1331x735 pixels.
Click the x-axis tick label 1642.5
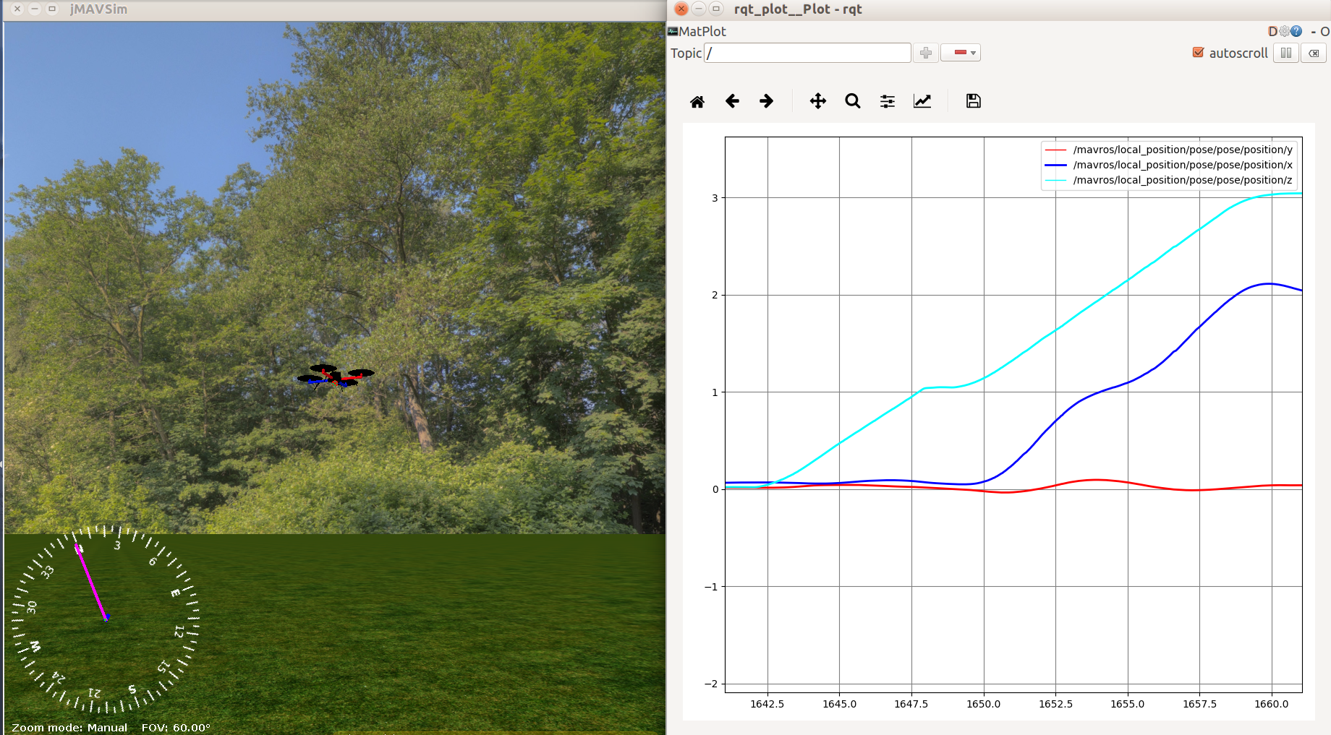(767, 704)
